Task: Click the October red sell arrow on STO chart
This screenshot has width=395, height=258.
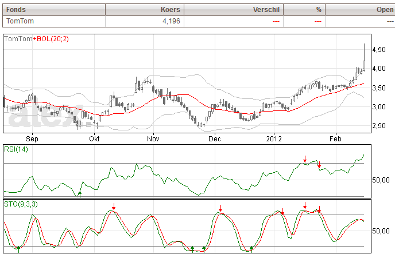Action: 114,207
